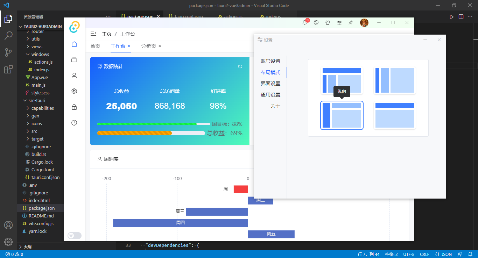Collapse the windows folder in Explorer

pos(40,54)
